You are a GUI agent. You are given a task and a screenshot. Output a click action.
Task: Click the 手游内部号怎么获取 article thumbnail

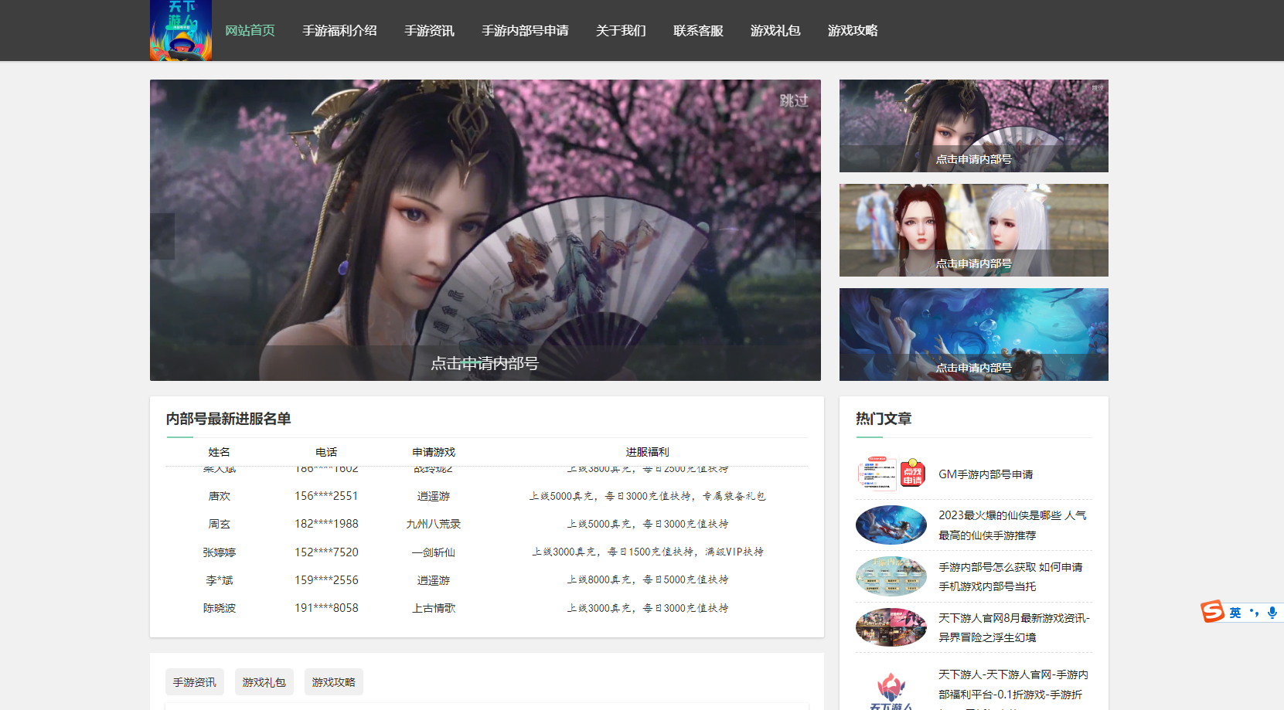[x=891, y=576]
